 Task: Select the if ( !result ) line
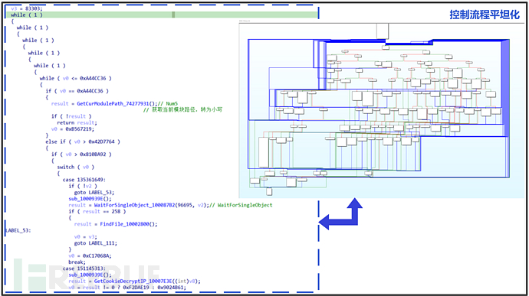71,116
